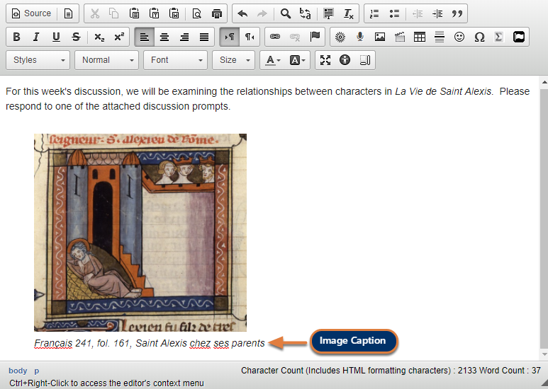The image size is (548, 389).
Task: Click the 'p' element path link
Action: click(x=36, y=371)
